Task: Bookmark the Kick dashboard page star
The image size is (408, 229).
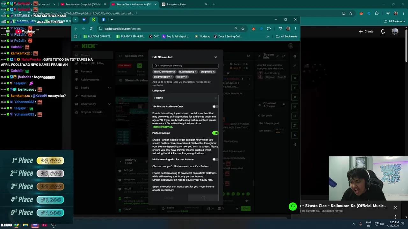Action: pos(243,29)
